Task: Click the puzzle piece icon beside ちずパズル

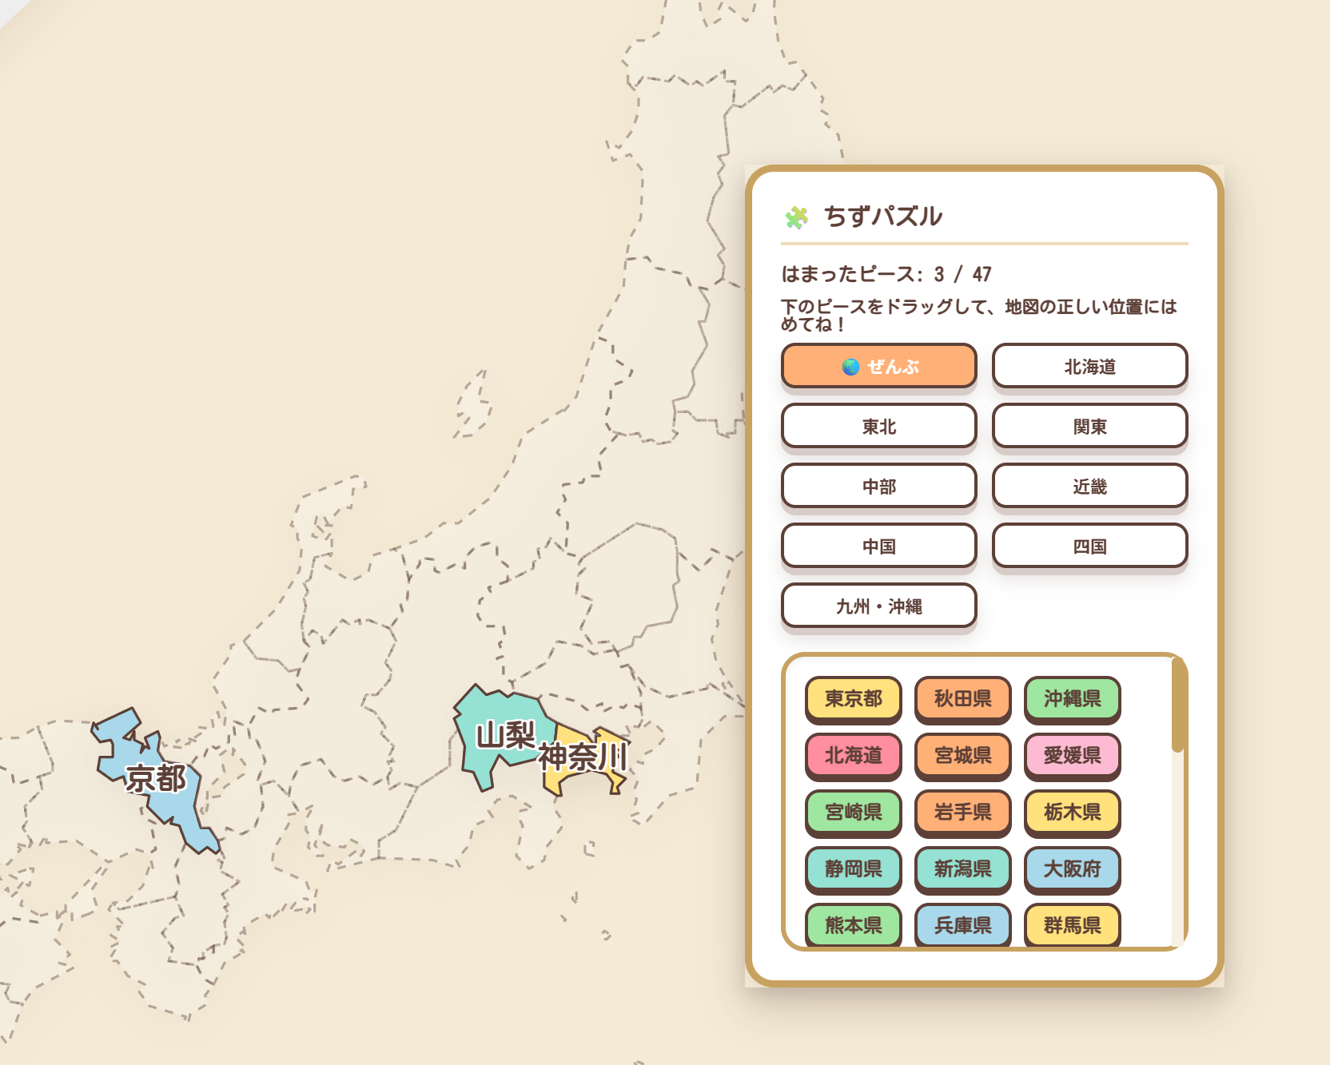Action: 797,217
